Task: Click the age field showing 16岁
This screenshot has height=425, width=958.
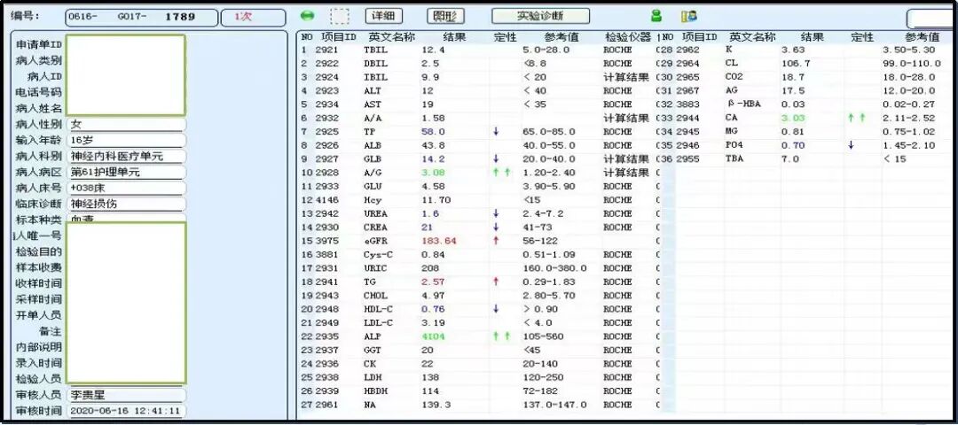Action: (x=125, y=140)
